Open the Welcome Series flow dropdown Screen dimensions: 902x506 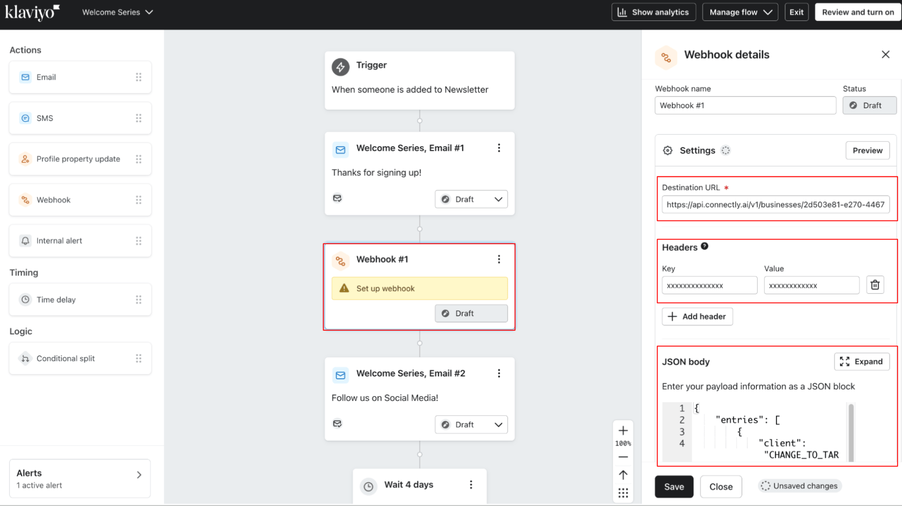click(117, 12)
